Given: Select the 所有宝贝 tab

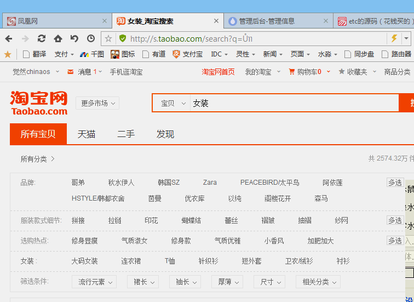Looking at the screenshot, I should pos(38,134).
